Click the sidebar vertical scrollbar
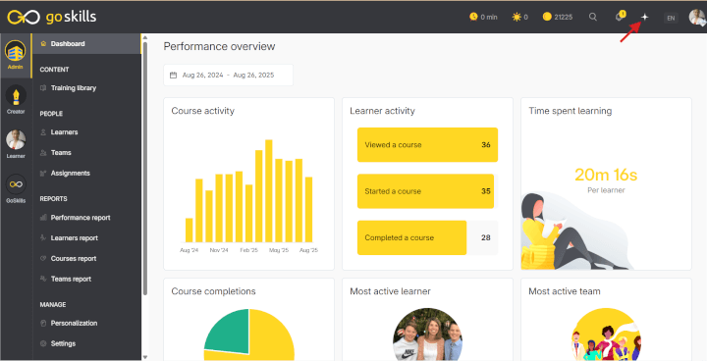The height and width of the screenshot is (361, 707). click(x=144, y=169)
